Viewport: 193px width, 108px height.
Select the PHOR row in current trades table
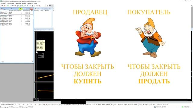pos(17,25)
